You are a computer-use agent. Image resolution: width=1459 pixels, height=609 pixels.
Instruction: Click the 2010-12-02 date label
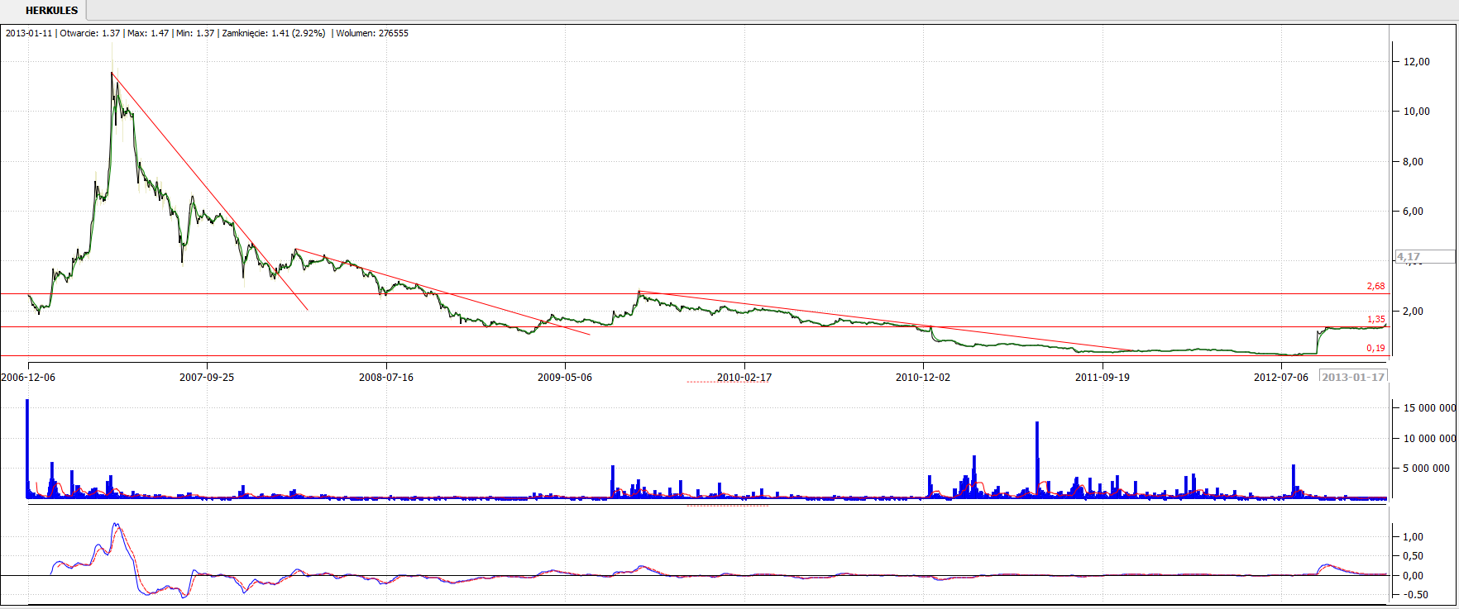[923, 377]
